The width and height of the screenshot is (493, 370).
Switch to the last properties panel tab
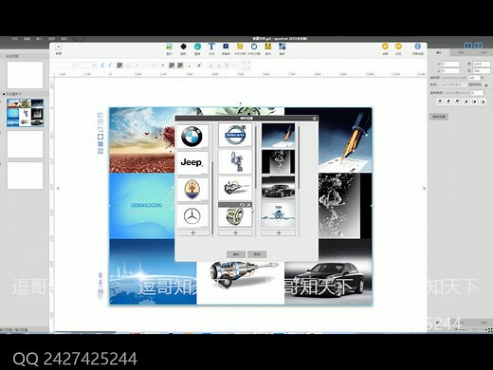pyautogui.click(x=484, y=53)
